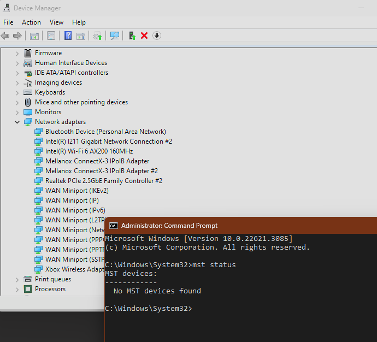Expand Mice and other pointing devices
Viewport: 377px width, 342px height.
point(17,103)
